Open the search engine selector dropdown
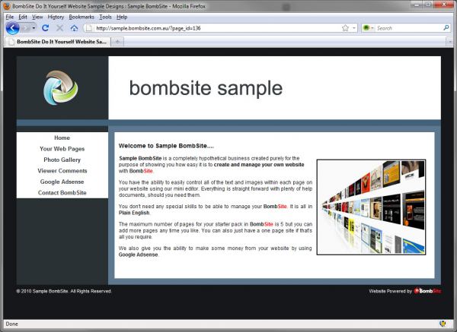457x332 pixels. (368, 28)
